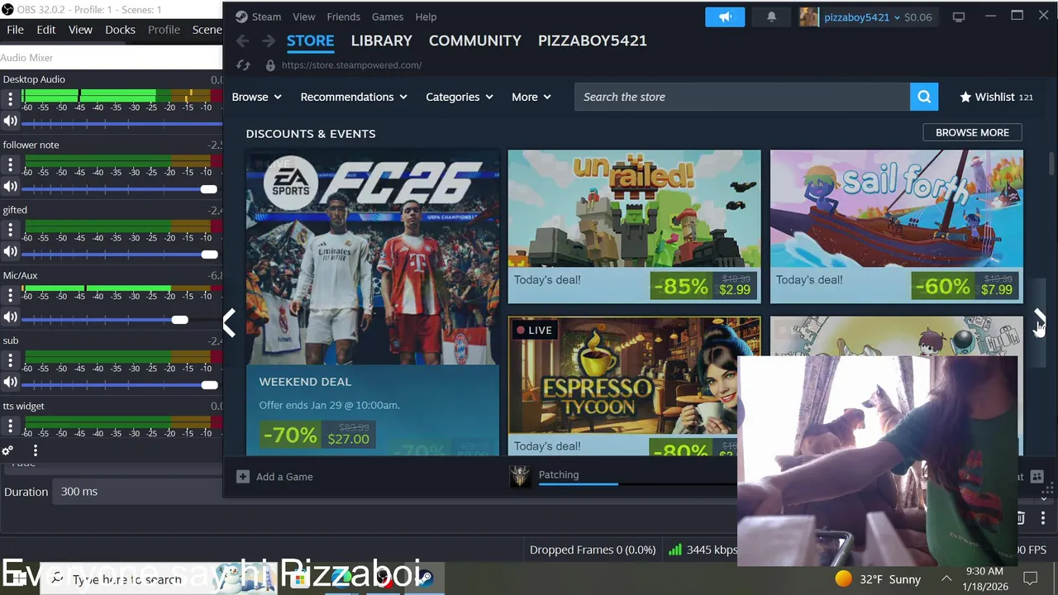Open EA Sports FC26 weekend deal banner
This screenshot has width=1058, height=595.
click(x=373, y=302)
